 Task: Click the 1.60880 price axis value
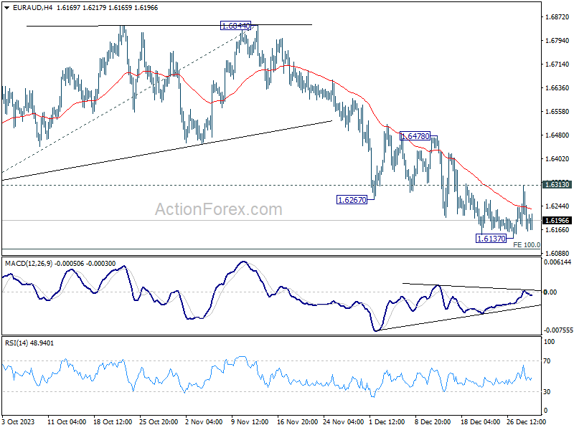point(557,254)
